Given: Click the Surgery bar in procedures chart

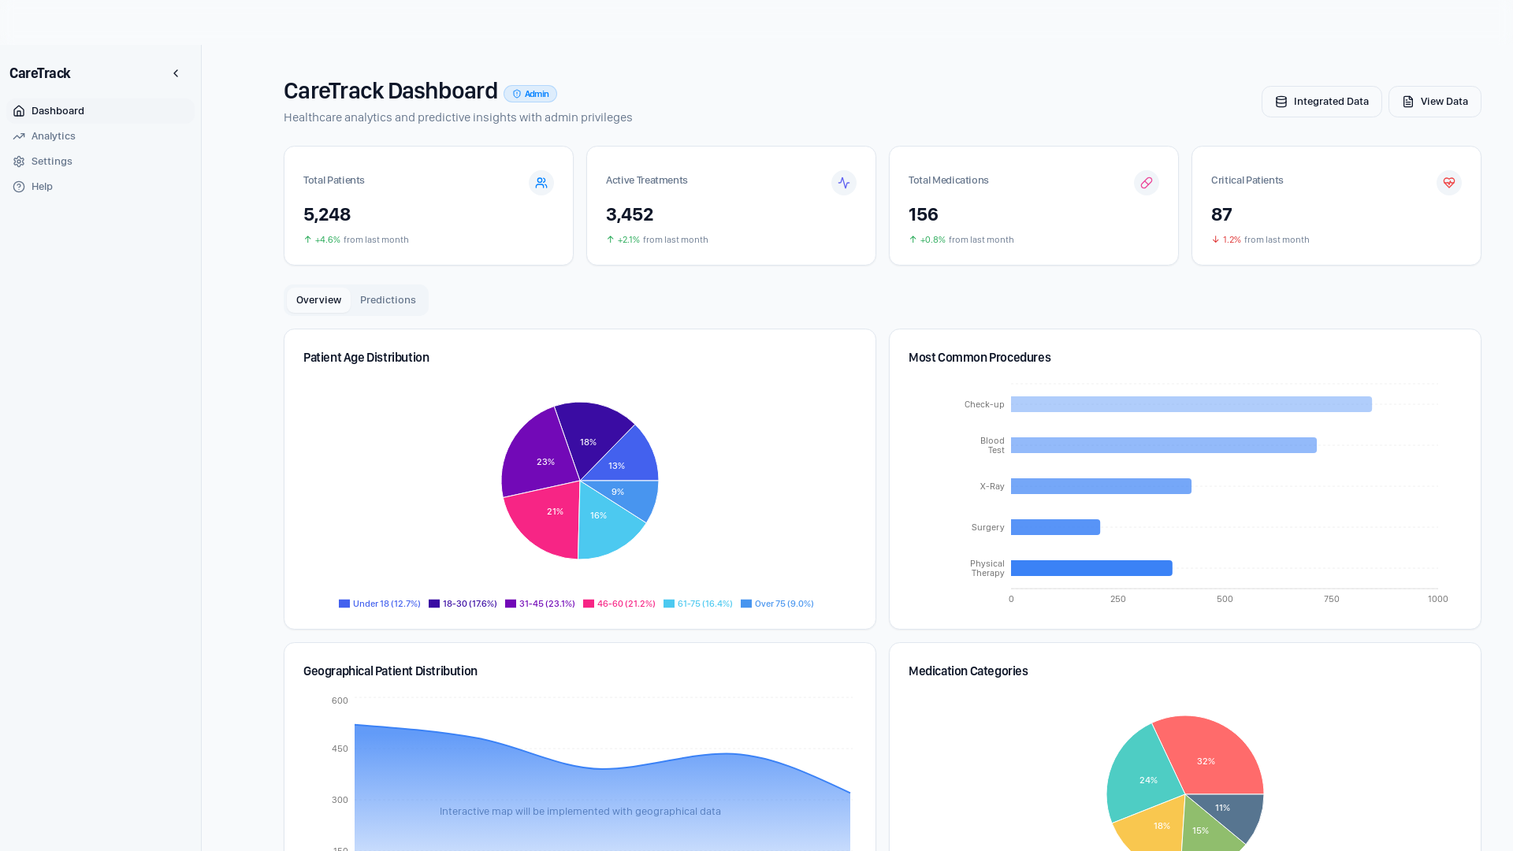Looking at the screenshot, I should [x=1055, y=527].
